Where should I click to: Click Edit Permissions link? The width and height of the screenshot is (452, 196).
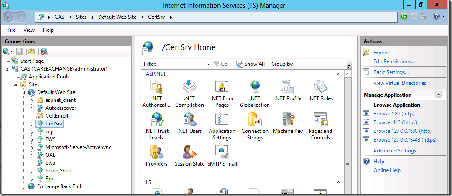point(394,61)
